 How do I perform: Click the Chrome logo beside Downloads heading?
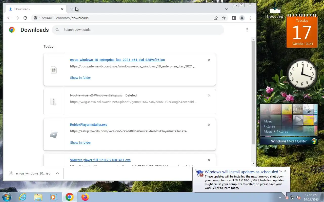(12, 30)
